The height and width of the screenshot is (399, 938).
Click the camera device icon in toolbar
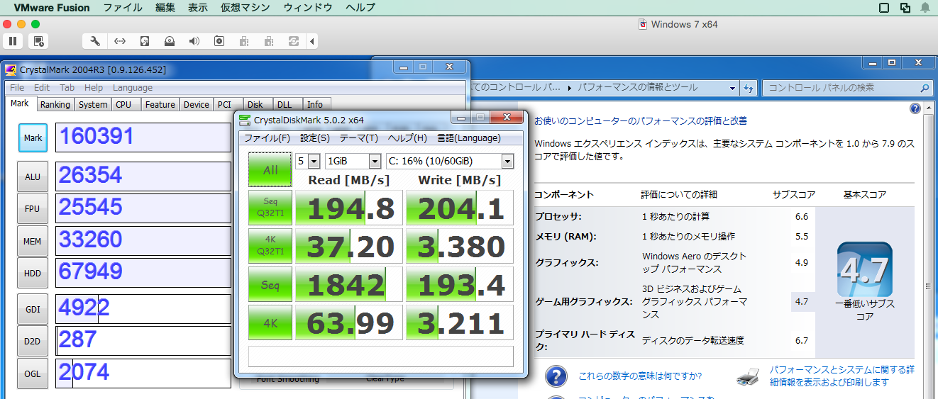tap(219, 41)
